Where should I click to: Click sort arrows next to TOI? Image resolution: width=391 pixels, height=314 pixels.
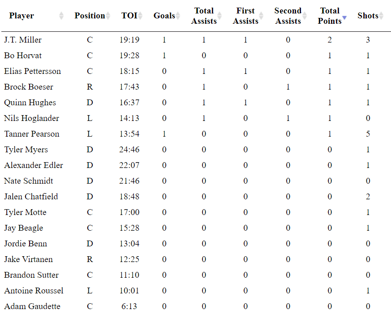coord(140,16)
